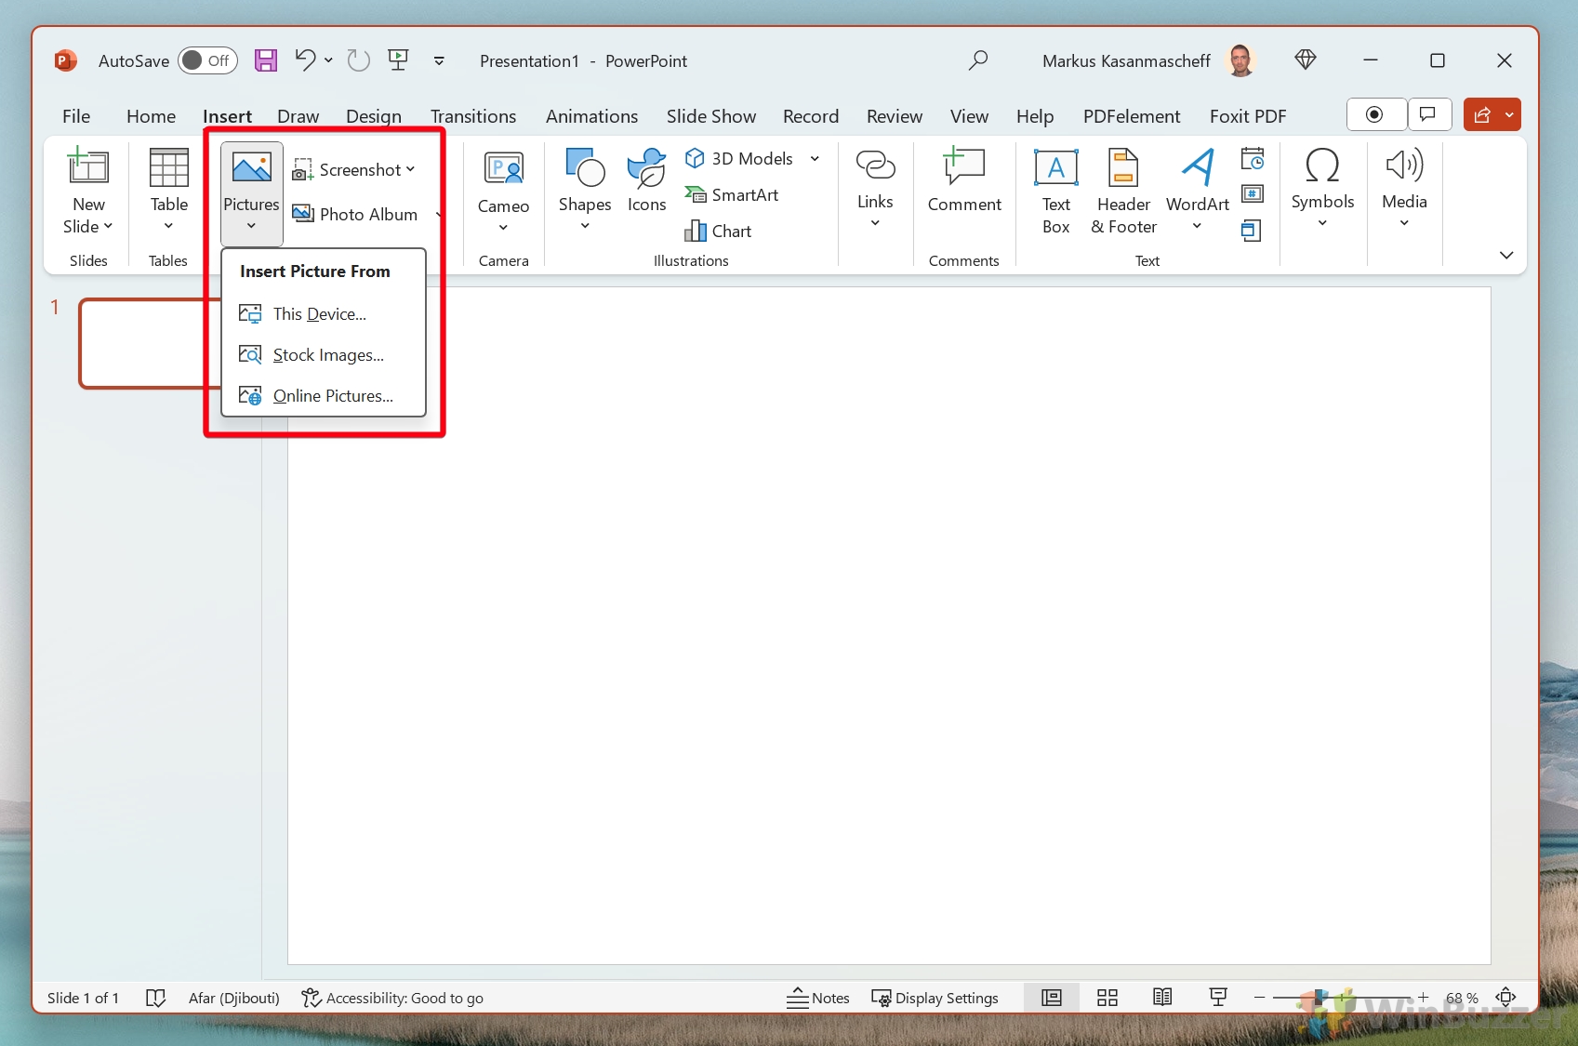Switch to Slide Sorter view
Image resolution: width=1578 pixels, height=1046 pixels.
1107,998
